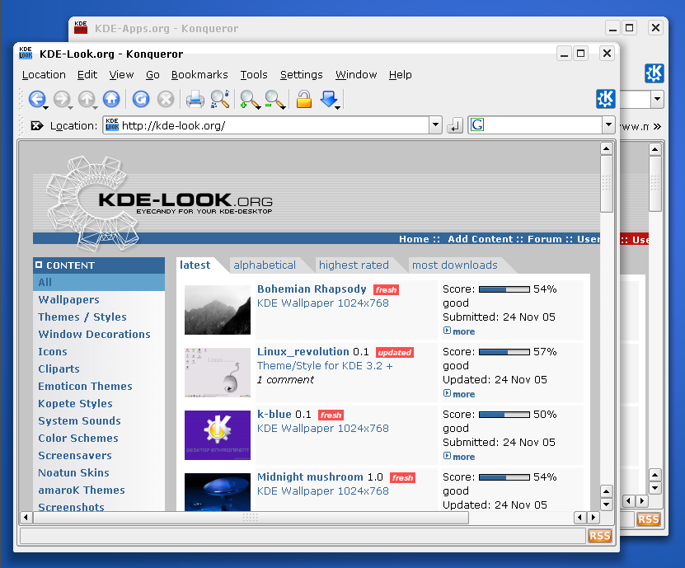Viewport: 685px width, 568px height.
Task: Open the Edit menu
Action: click(87, 75)
